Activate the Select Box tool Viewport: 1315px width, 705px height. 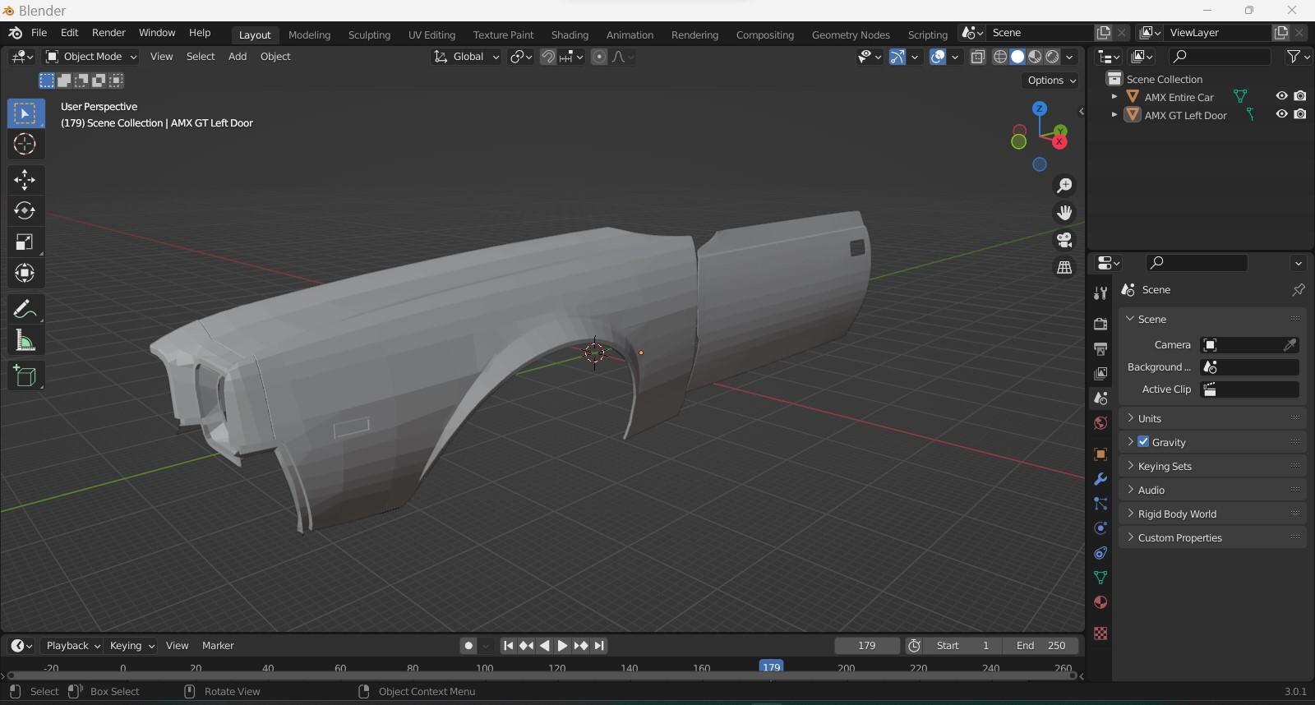coord(25,113)
